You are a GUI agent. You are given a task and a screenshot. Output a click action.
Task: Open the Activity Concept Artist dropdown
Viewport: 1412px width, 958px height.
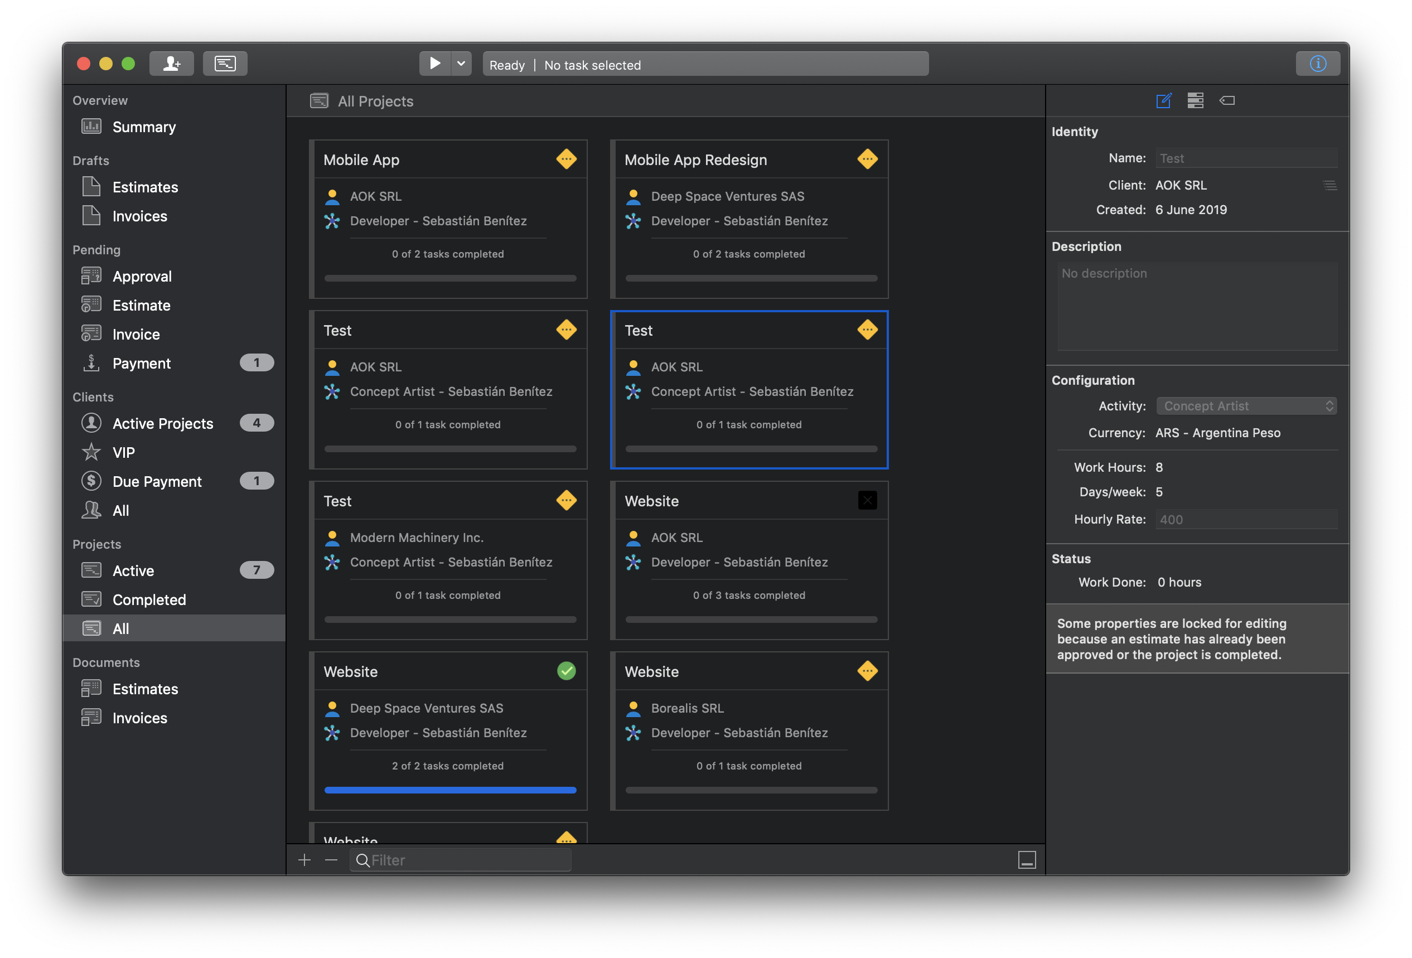(1246, 406)
